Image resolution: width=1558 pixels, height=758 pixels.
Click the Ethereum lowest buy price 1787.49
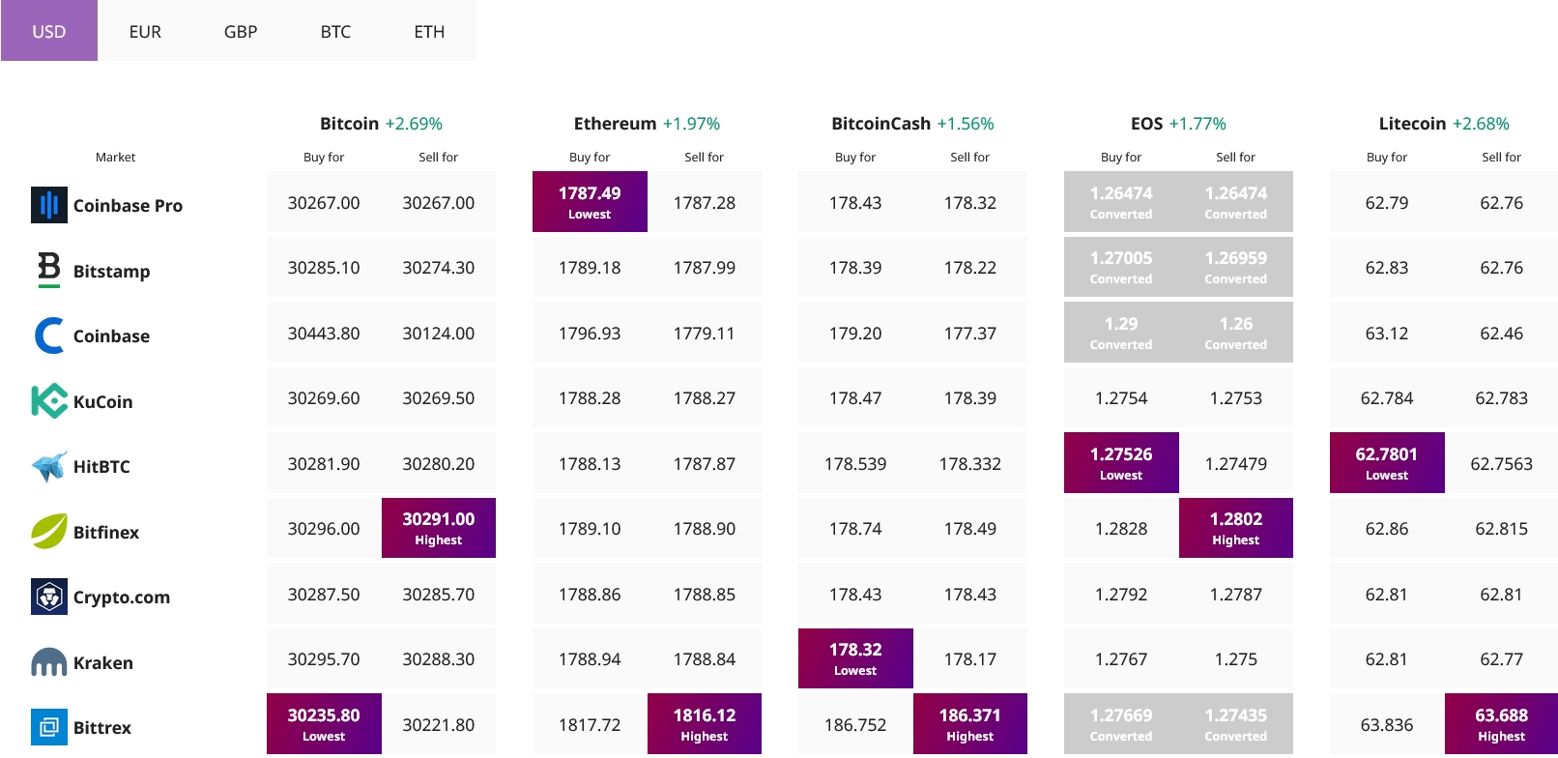[x=590, y=201]
